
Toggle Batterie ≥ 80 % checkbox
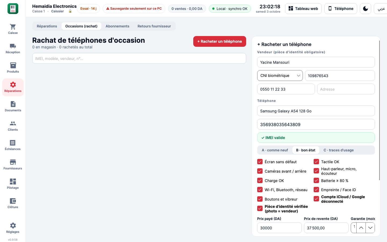tap(316, 180)
